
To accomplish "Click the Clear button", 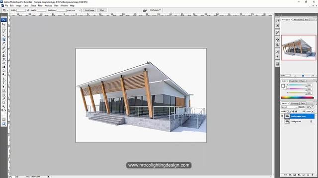I will point(102,10).
